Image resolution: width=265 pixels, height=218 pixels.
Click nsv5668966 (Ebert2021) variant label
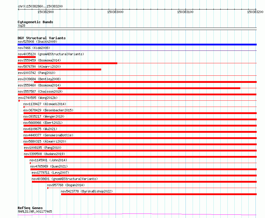pos(43,123)
